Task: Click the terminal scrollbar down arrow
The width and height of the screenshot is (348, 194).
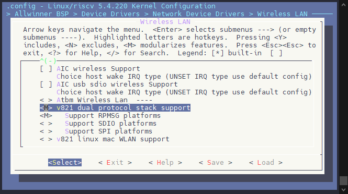Action: point(344,190)
